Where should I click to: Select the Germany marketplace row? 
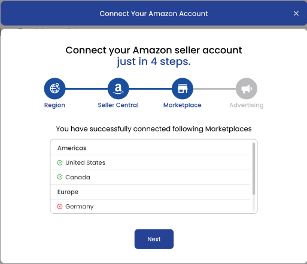tap(150, 206)
